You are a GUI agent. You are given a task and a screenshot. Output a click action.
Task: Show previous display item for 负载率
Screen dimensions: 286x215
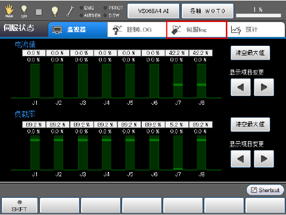241,159
